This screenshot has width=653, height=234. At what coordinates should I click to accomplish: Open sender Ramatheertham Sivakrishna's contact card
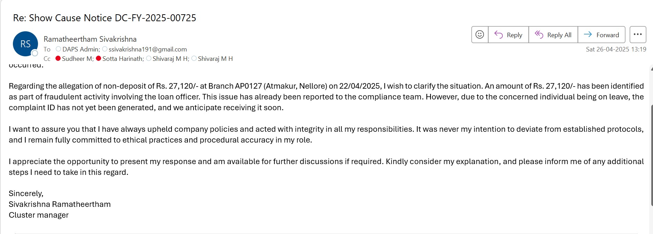click(x=90, y=39)
